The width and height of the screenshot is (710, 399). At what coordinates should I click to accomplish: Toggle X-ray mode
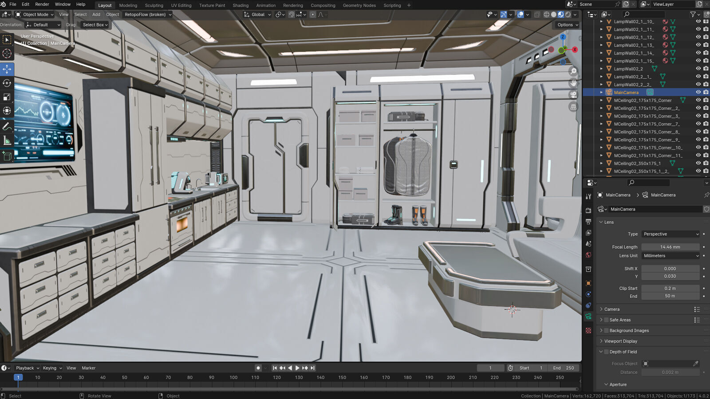537,15
